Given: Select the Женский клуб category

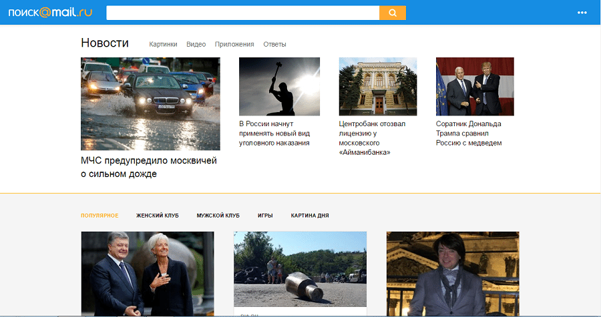Looking at the screenshot, I should tap(158, 216).
